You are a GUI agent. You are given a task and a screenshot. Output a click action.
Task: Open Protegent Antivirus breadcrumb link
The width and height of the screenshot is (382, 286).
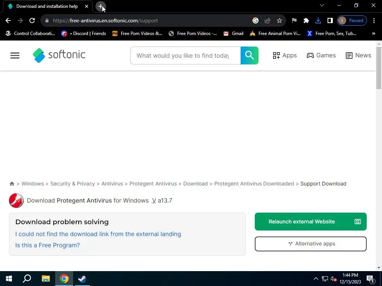coord(153,184)
